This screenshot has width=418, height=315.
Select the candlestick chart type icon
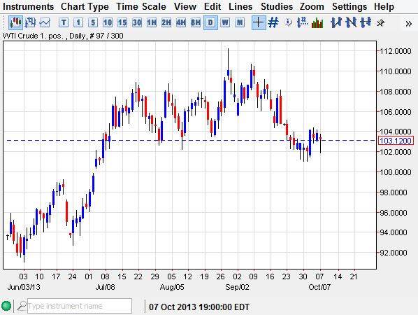coord(15,22)
